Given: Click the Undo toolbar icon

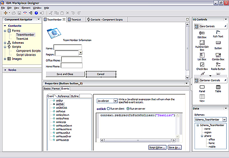Looking at the screenshot, I should (73, 13).
